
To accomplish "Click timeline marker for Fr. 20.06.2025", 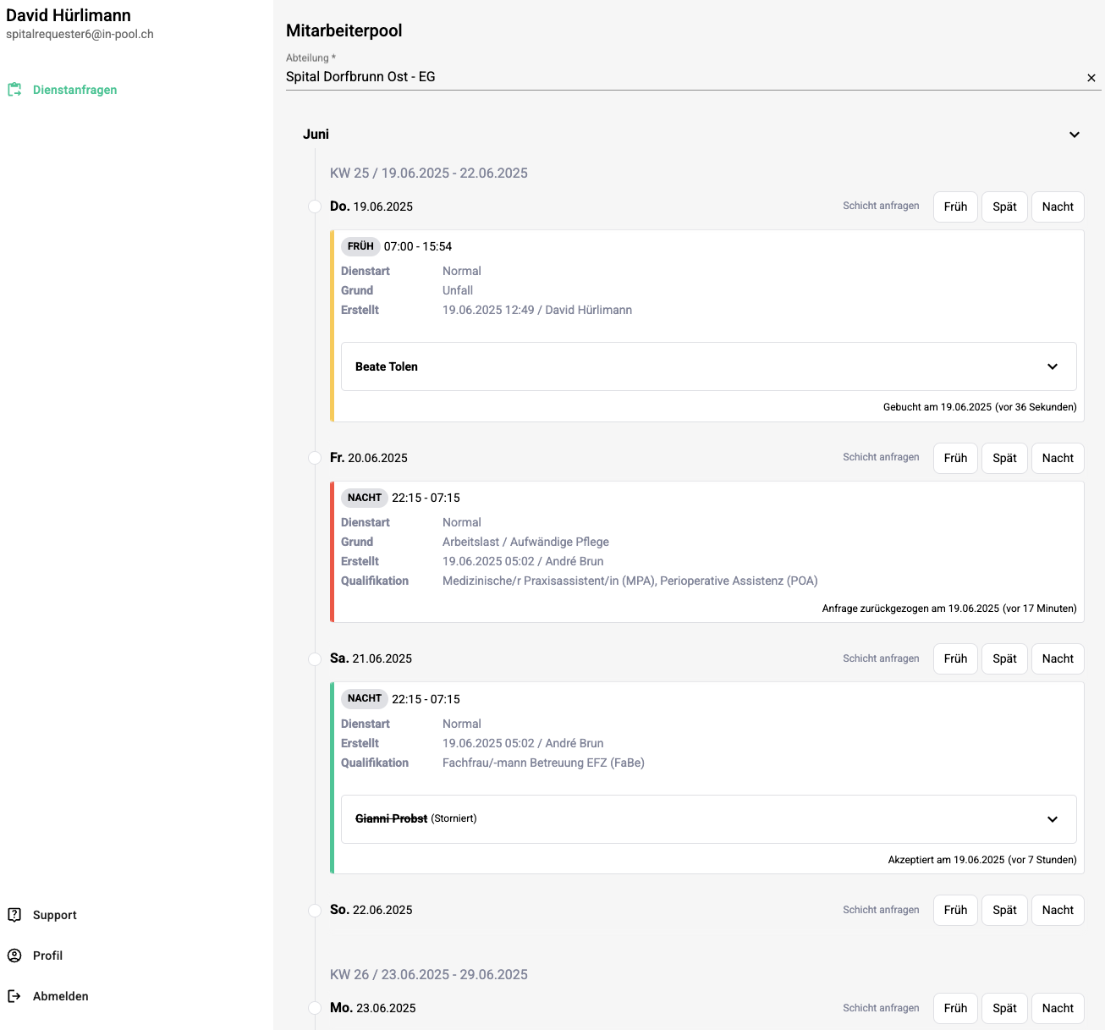I will 315,458.
